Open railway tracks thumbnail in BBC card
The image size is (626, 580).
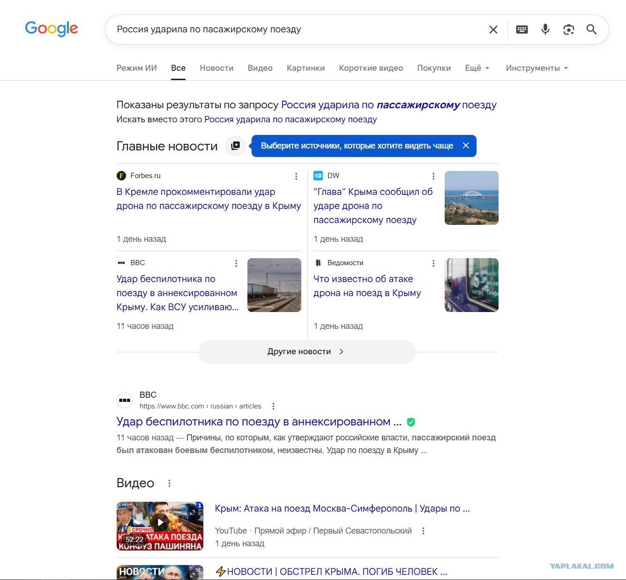click(x=274, y=285)
